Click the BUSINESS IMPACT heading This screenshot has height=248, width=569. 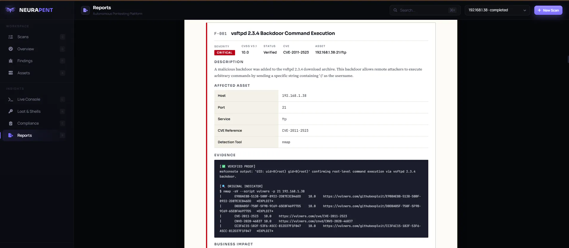[x=234, y=244]
